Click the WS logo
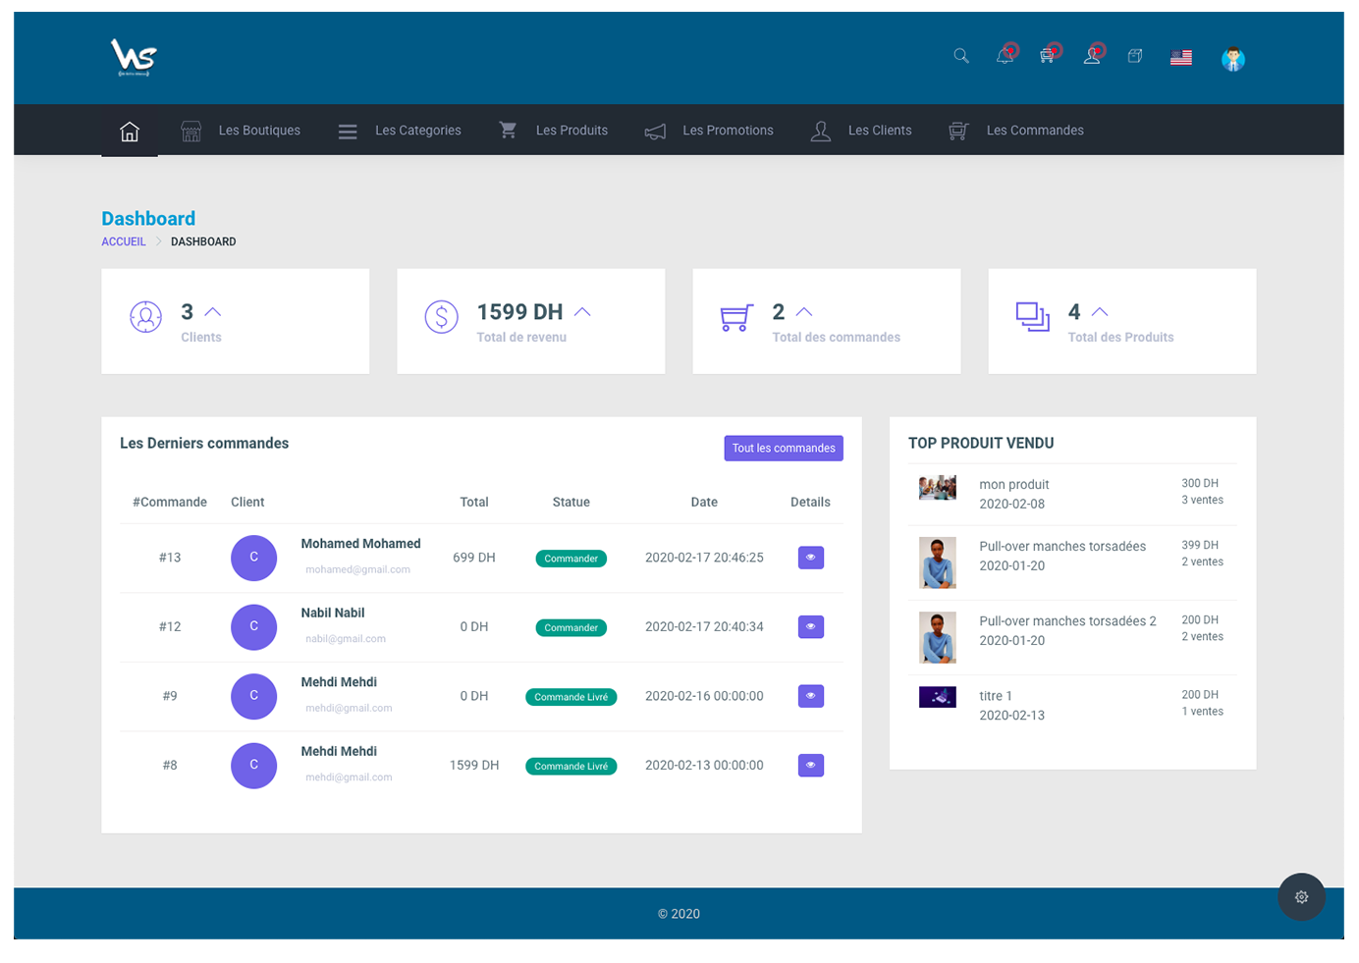 coord(134,58)
